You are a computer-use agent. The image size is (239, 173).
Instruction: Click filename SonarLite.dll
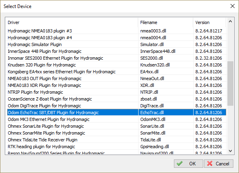point(152,126)
